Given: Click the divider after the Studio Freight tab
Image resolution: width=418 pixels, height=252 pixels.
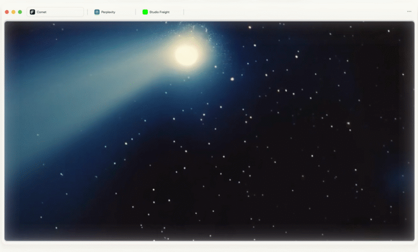Looking at the screenshot, I should [184, 12].
